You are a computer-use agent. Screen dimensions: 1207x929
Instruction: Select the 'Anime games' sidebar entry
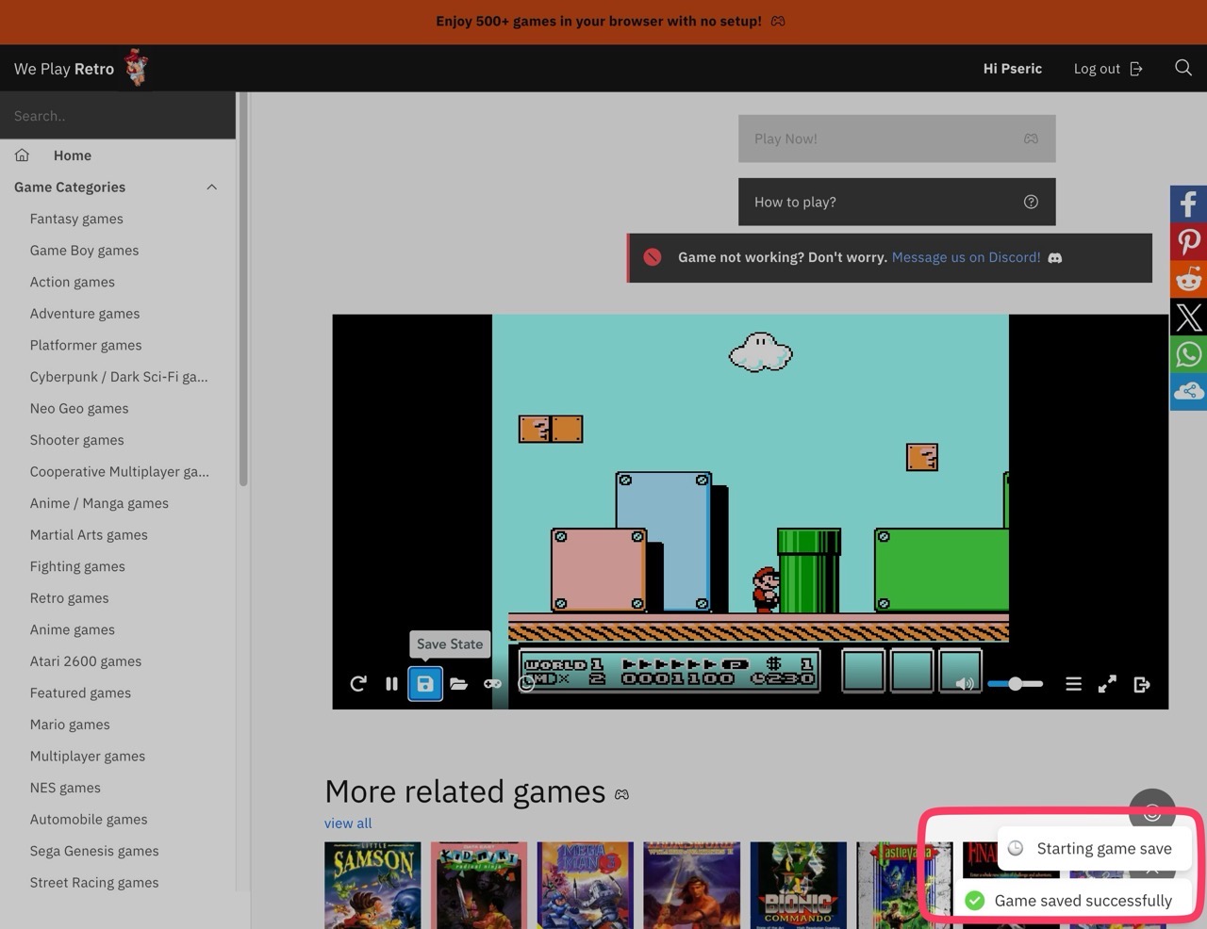(72, 629)
